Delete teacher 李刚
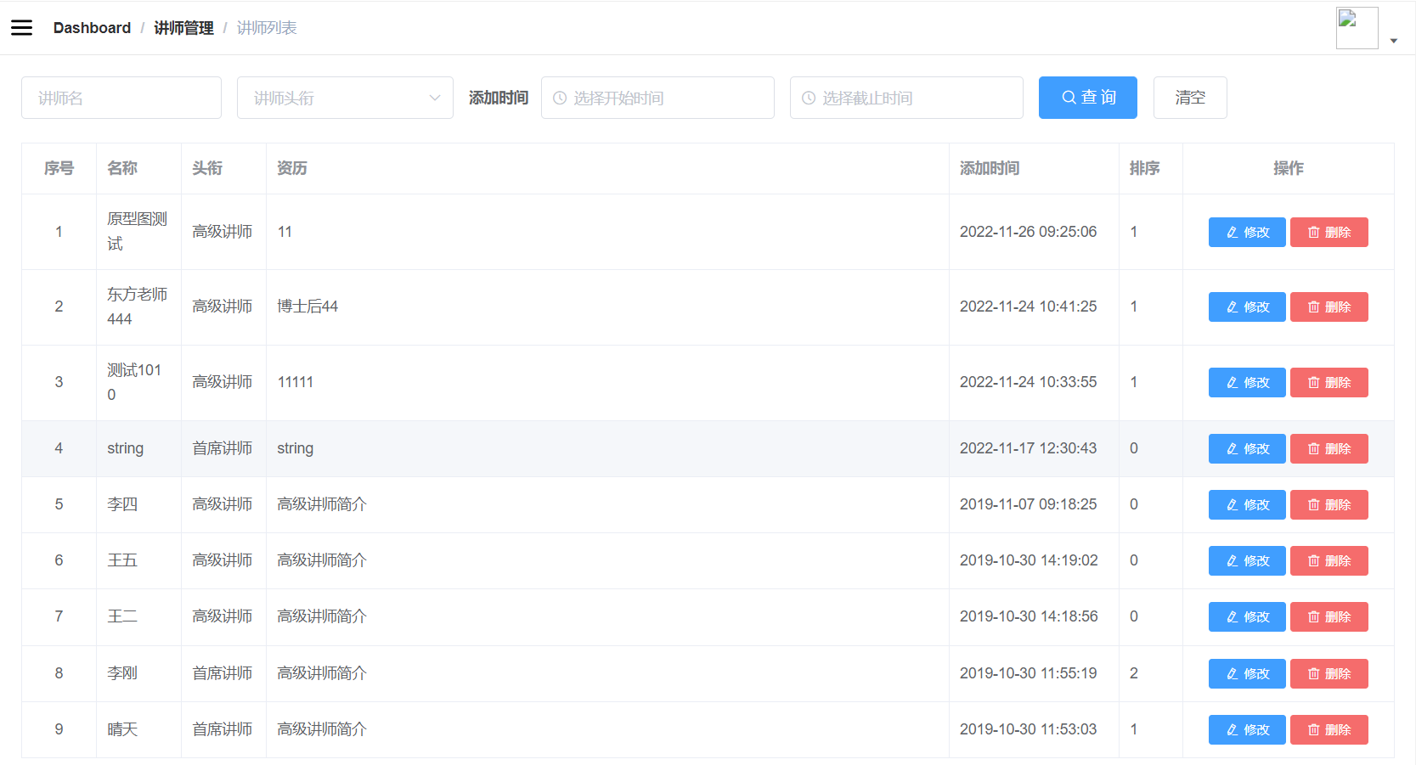The image size is (1416, 765). pos(1329,673)
